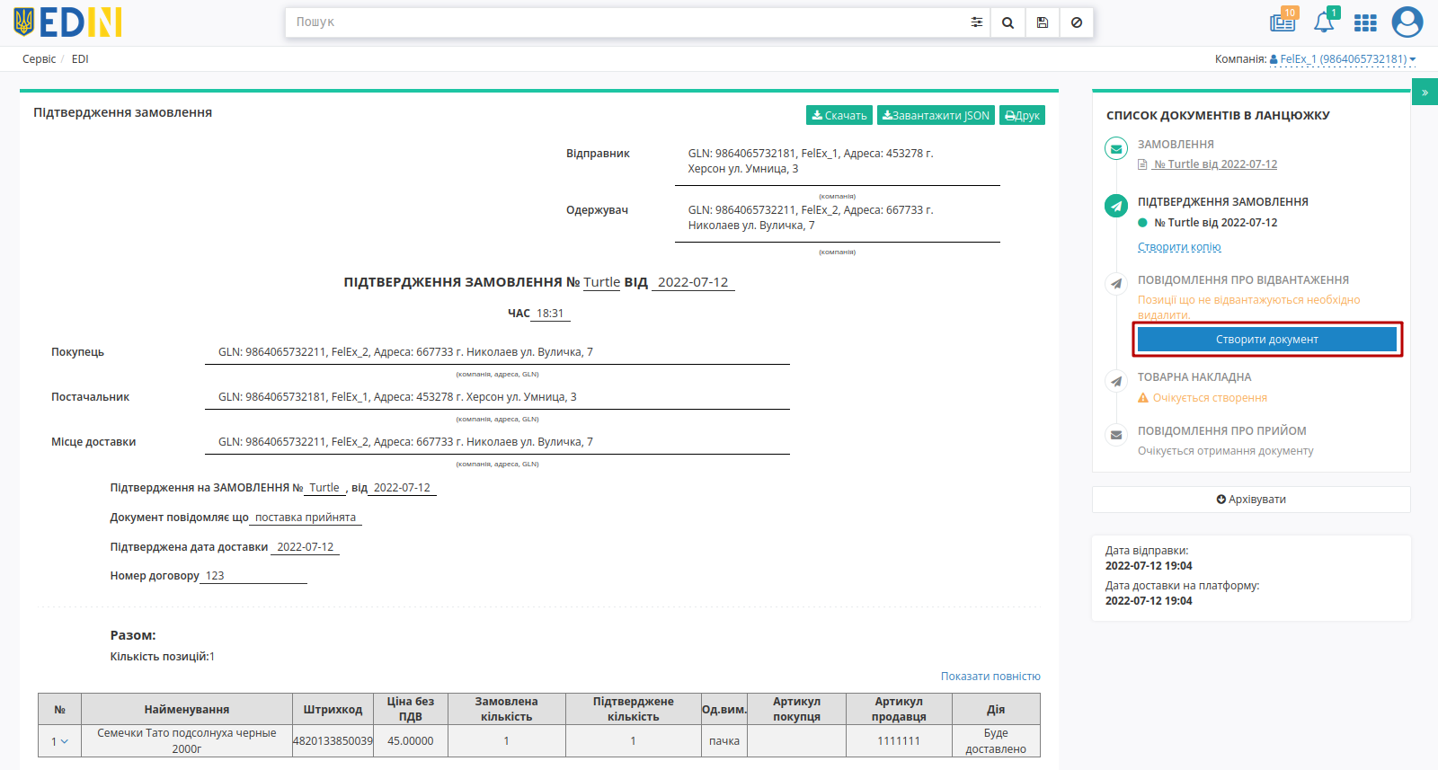1438x770 pixels.
Task: Click contract number value 123
Action: [215, 576]
